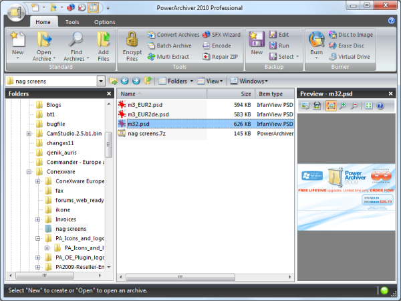Expand the Invoices folder node

point(38,219)
